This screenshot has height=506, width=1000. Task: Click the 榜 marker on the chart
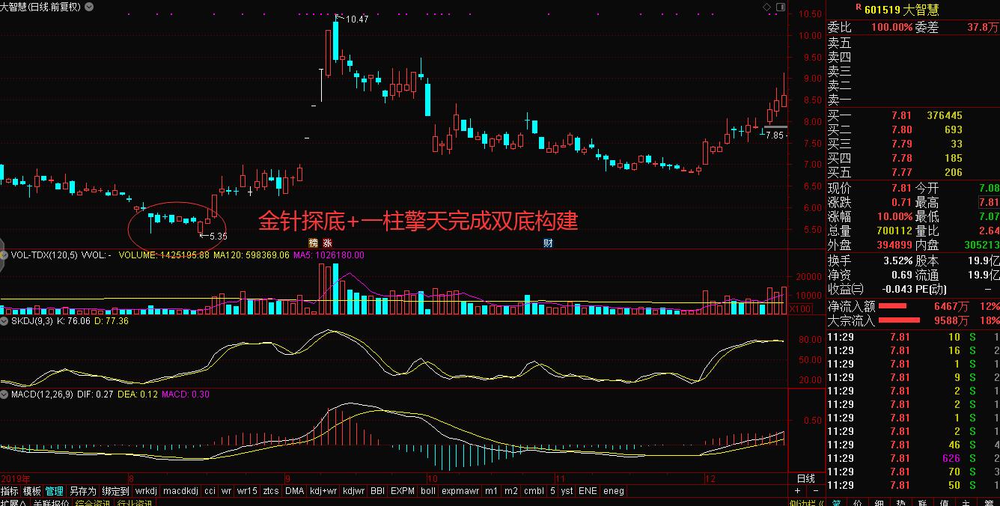point(314,243)
